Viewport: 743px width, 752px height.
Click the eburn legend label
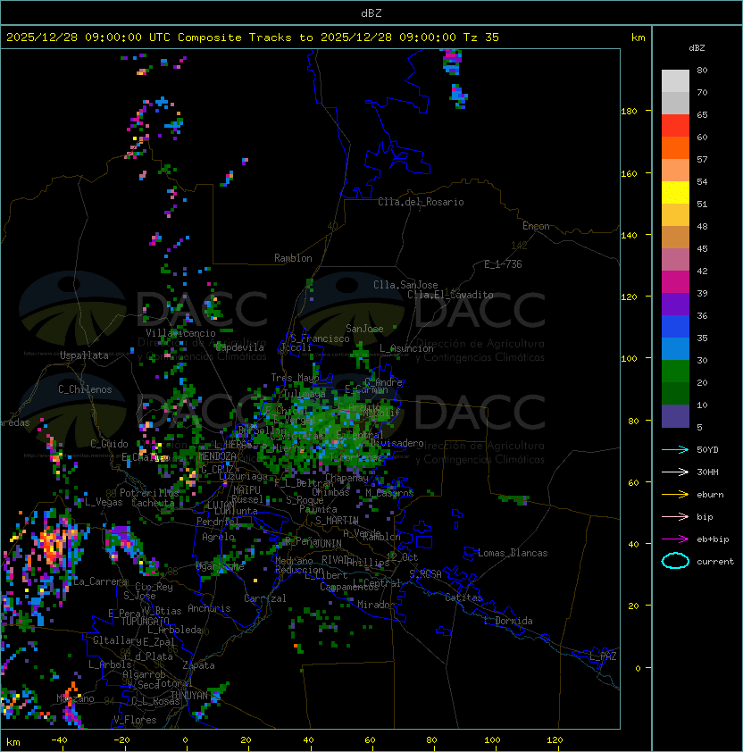pos(710,495)
